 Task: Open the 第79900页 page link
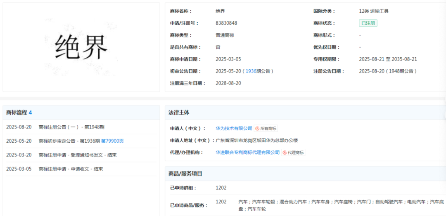pos(112,141)
